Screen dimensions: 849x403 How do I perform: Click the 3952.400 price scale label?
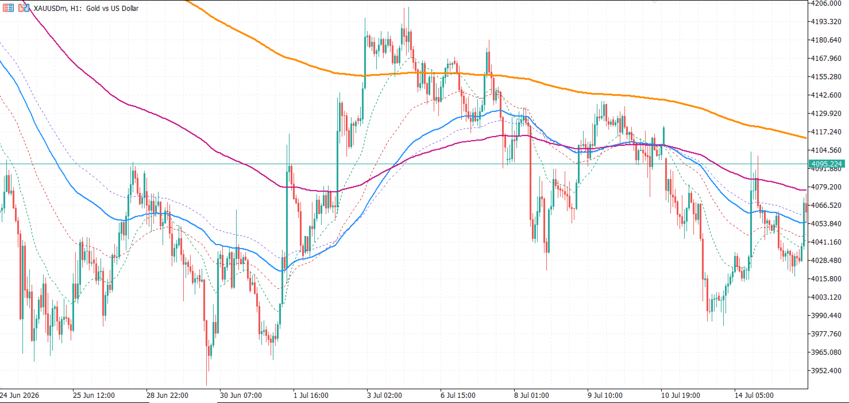826,371
